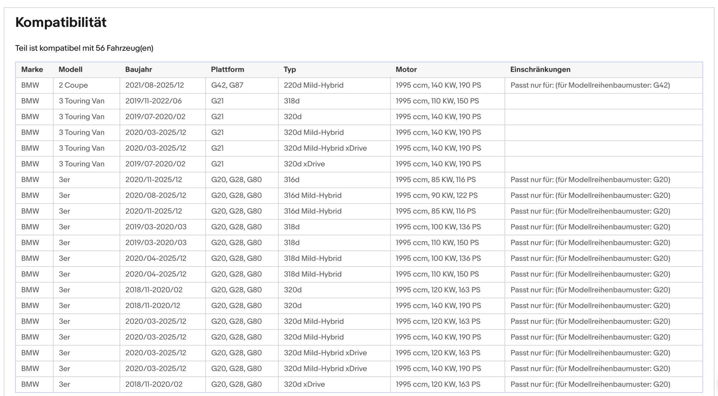Image resolution: width=718 pixels, height=396 pixels.
Task: Click the '2018/11-2020/12' year cell
Action: click(153, 306)
